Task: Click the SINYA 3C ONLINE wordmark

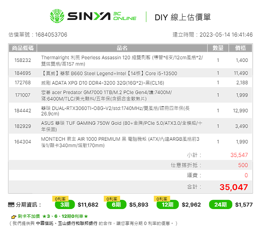Action: (101, 16)
